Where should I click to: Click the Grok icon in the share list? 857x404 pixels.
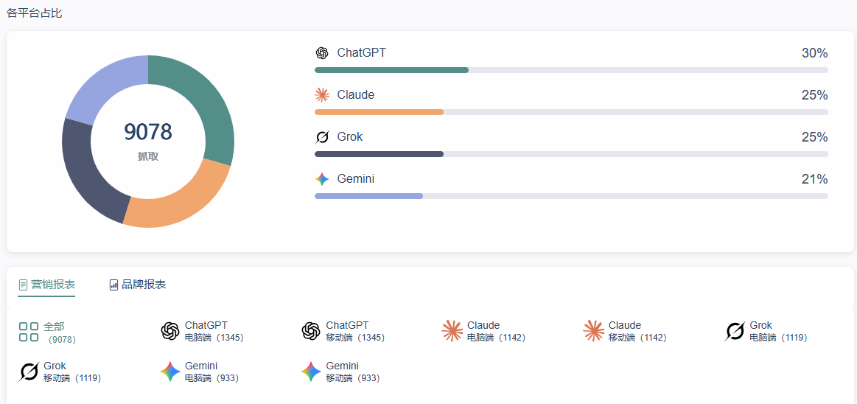pos(321,137)
